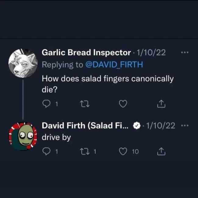The width and height of the screenshot is (198, 198).
Task: Open the "drive by" reply text
Action: (x=56, y=137)
